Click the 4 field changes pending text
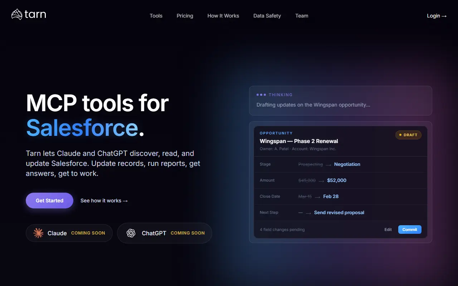Image resolution: width=458 pixels, height=286 pixels. (282, 230)
